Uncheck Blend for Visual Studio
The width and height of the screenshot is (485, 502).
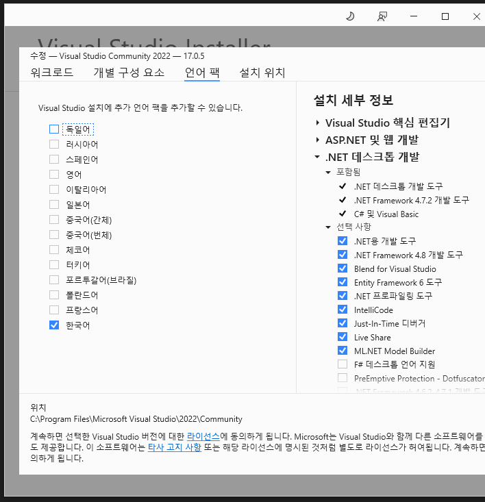coord(343,268)
